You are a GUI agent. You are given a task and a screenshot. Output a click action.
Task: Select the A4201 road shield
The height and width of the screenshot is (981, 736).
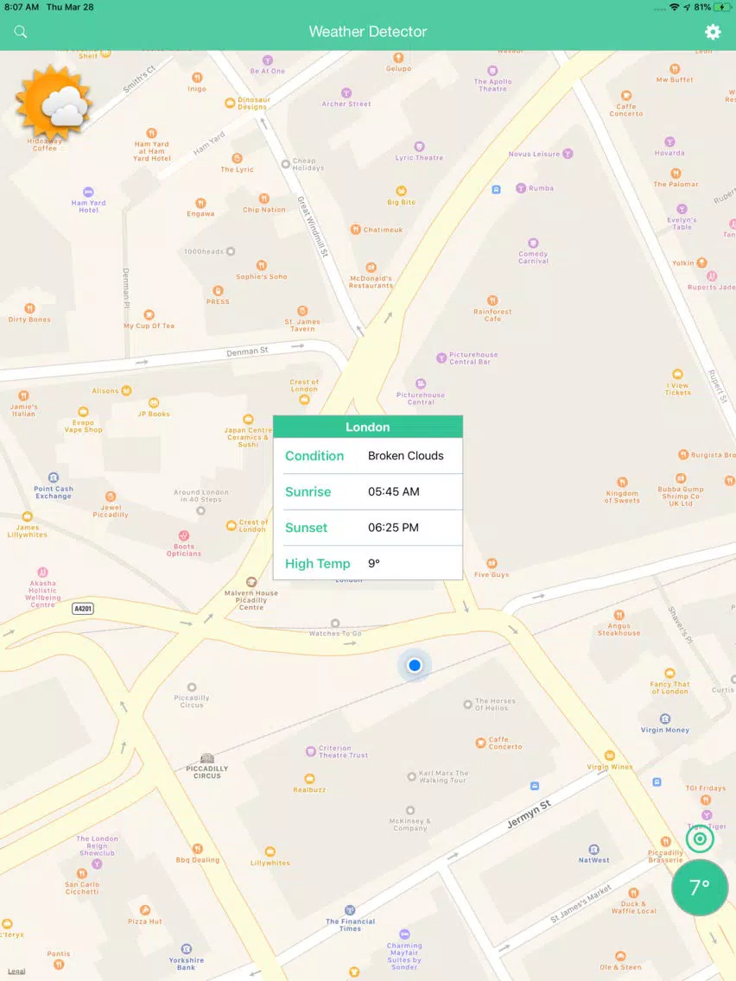pyautogui.click(x=83, y=608)
